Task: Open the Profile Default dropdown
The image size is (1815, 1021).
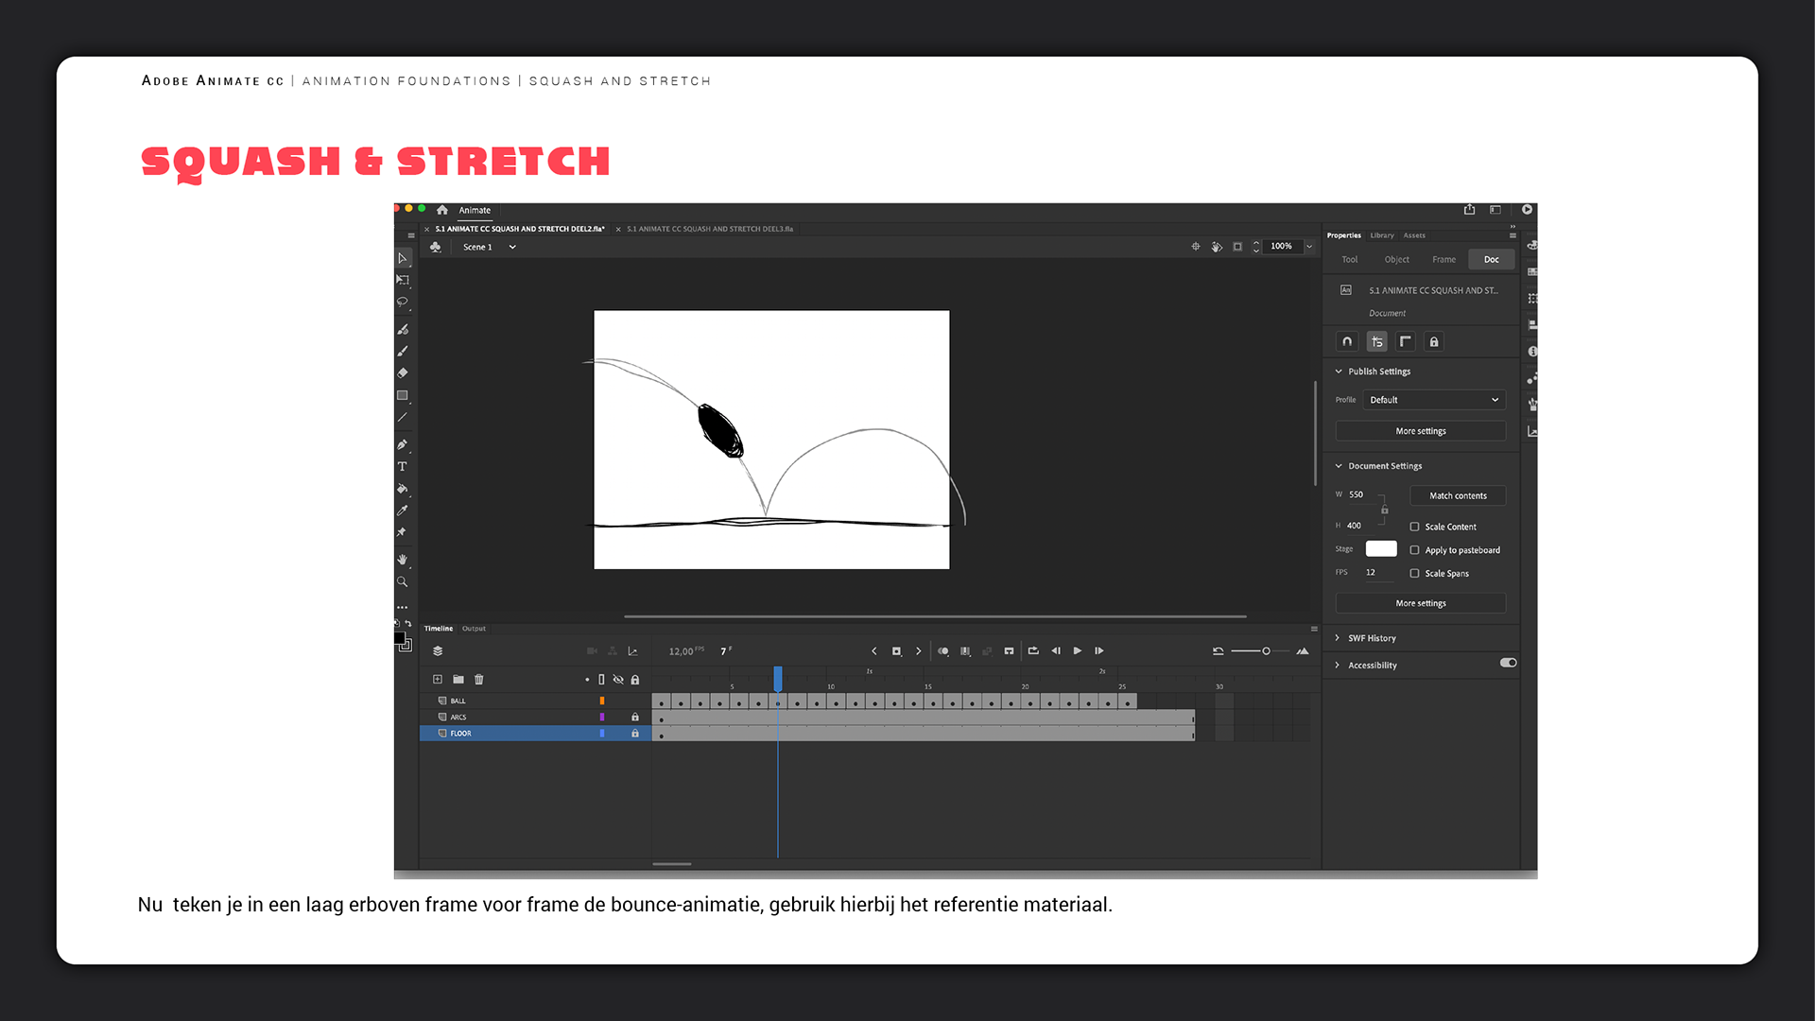Action: click(1433, 400)
